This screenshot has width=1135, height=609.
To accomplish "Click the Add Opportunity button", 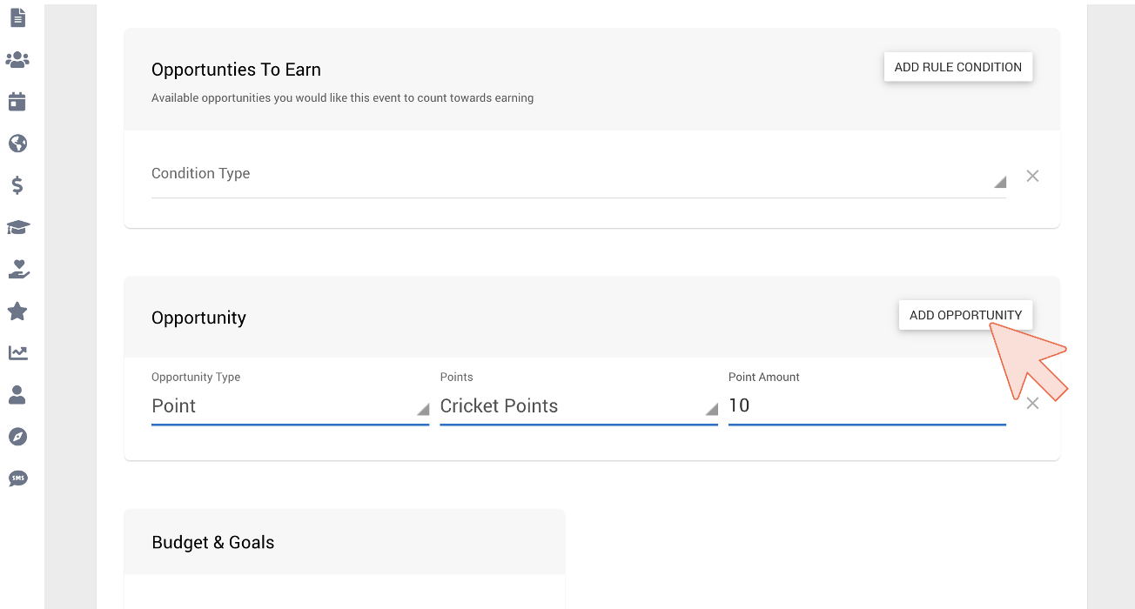I will pyautogui.click(x=965, y=315).
